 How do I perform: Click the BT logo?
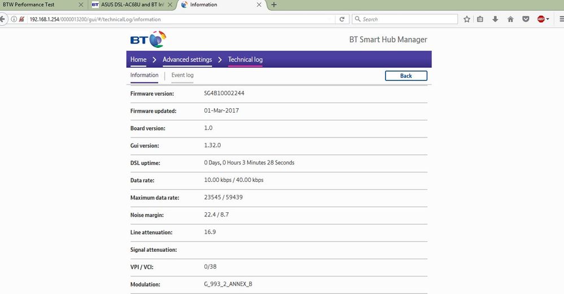(148, 39)
